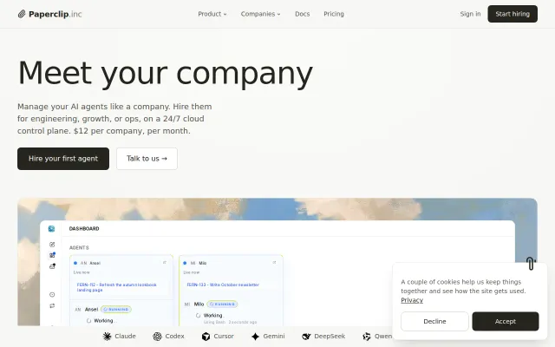This screenshot has height=347, width=555.
Task: Decline cookies in the banner
Action: (x=434, y=322)
